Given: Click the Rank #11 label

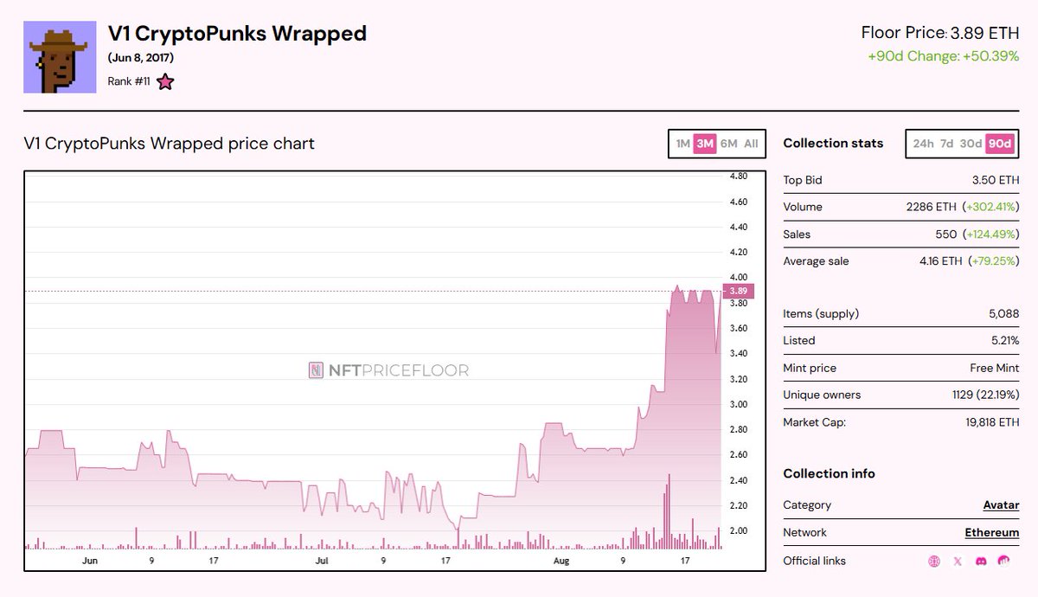Looking at the screenshot, I should [x=129, y=83].
